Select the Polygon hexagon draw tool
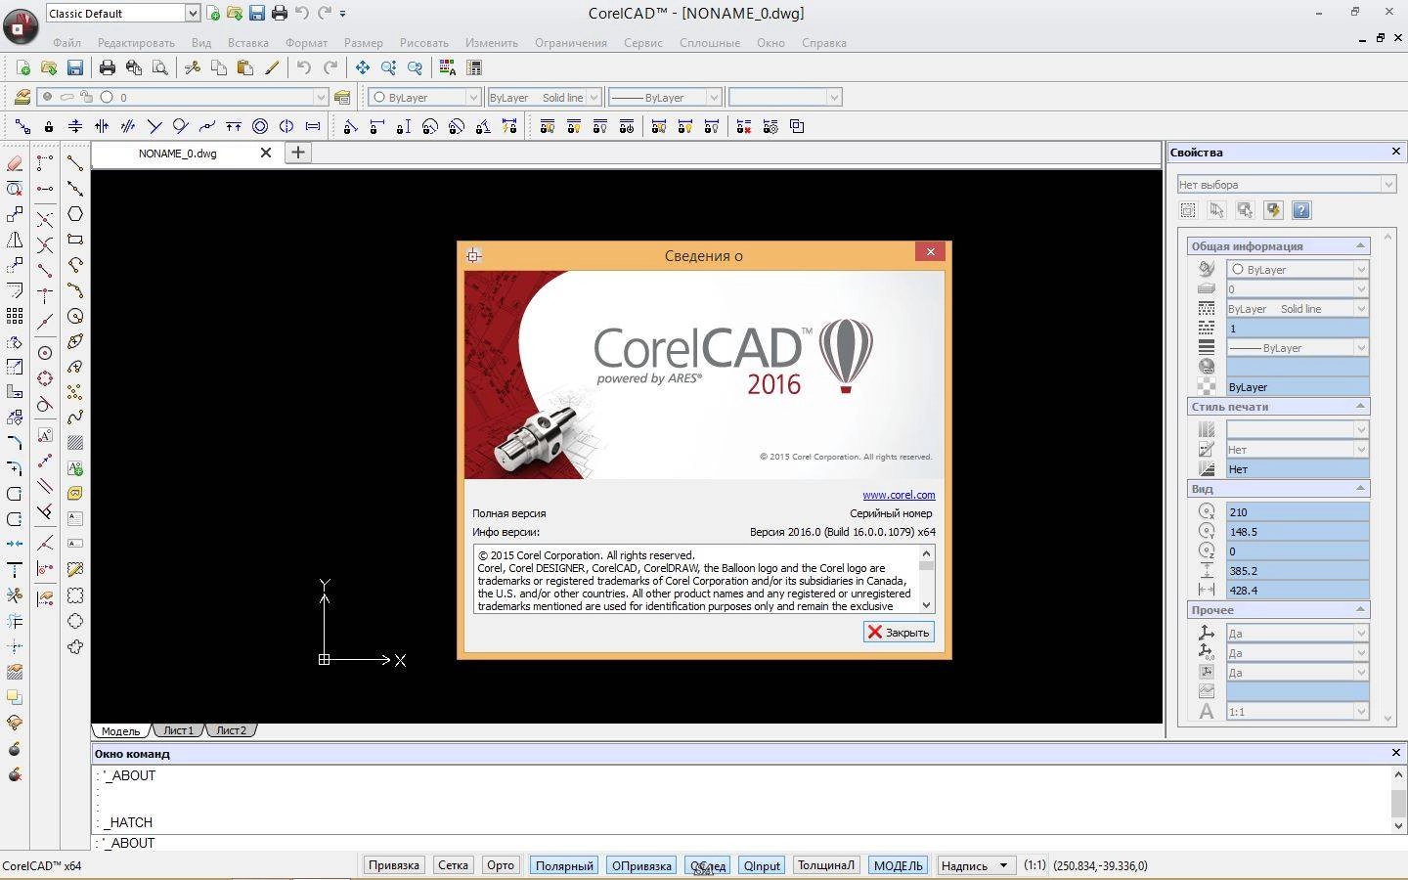 click(75, 214)
